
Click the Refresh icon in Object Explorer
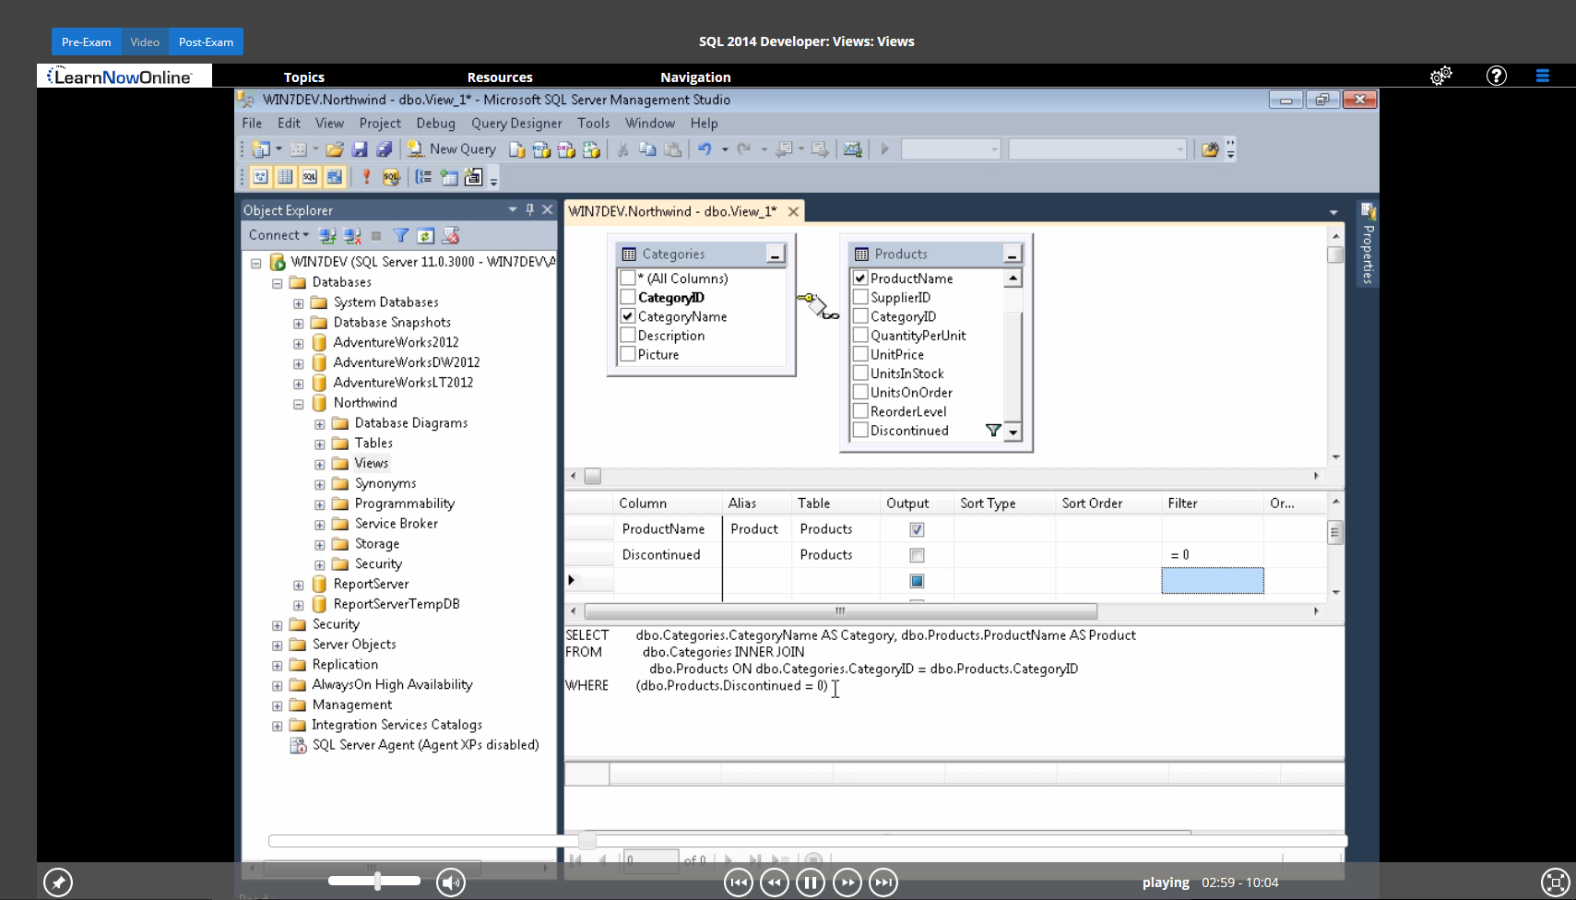(x=425, y=236)
